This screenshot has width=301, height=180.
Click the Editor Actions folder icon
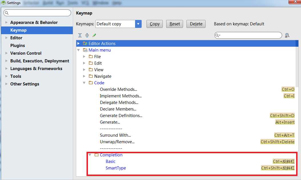coord(85,44)
